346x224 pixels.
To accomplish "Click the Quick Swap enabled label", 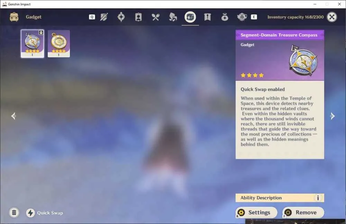I will [x=263, y=89].
